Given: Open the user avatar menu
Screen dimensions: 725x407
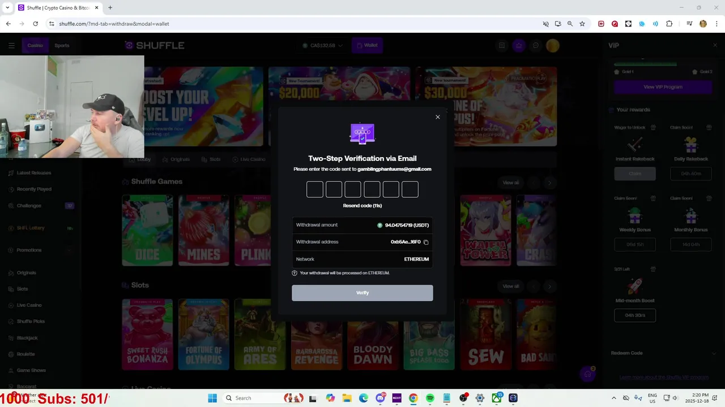Looking at the screenshot, I should point(553,45).
